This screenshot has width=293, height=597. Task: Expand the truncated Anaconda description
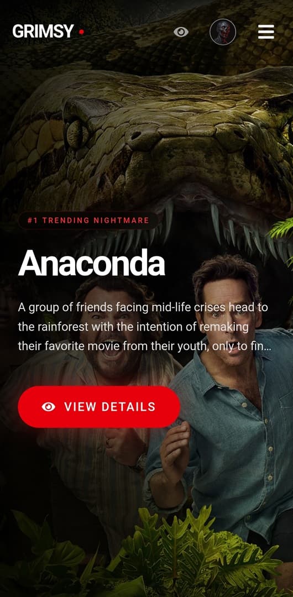point(144,327)
